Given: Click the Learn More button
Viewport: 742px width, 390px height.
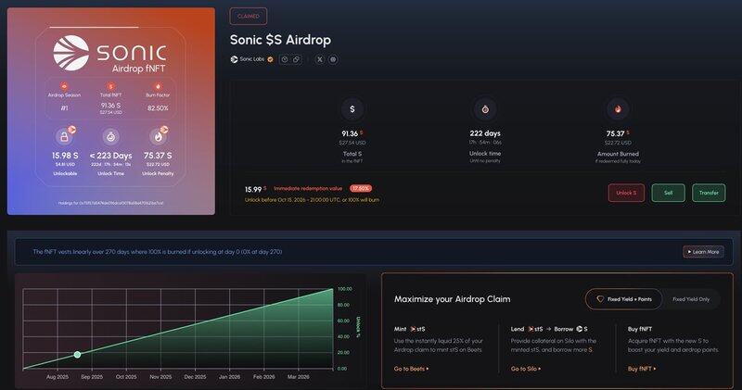Looking at the screenshot, I should [x=703, y=252].
